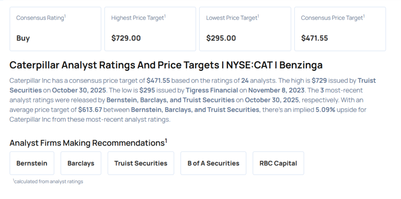Image resolution: width=401 pixels, height=199 pixels.
Task: Select the Highest Price Target card label
Action: [x=137, y=18]
